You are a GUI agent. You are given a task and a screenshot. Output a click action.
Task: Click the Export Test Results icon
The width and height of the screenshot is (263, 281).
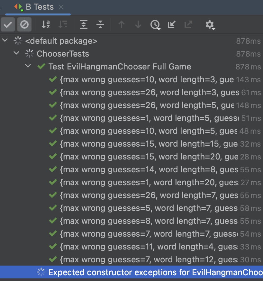point(188,25)
